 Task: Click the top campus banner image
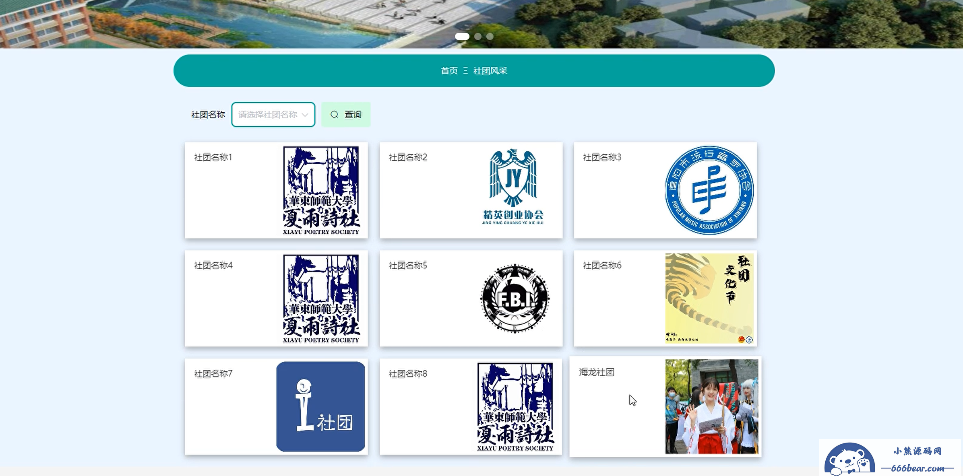(481, 24)
